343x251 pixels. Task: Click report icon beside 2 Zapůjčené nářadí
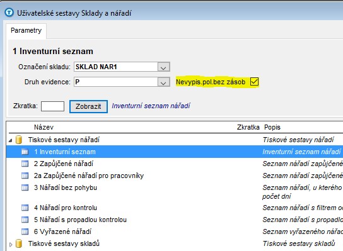pos(25,164)
